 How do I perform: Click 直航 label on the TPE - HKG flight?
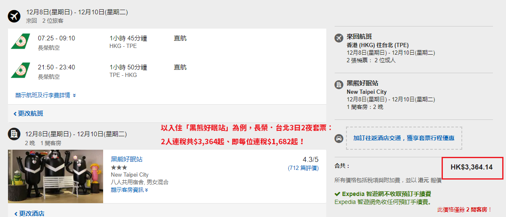180,67
